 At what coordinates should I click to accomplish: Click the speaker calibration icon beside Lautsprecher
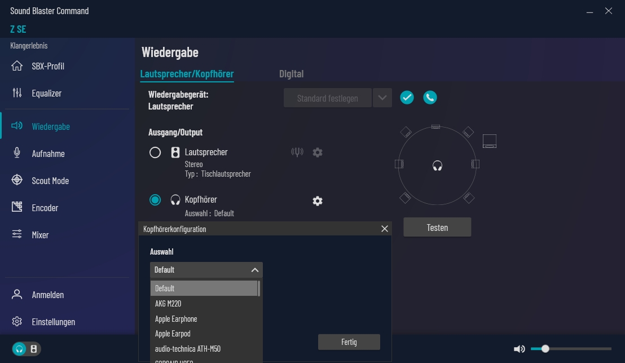[297, 152]
